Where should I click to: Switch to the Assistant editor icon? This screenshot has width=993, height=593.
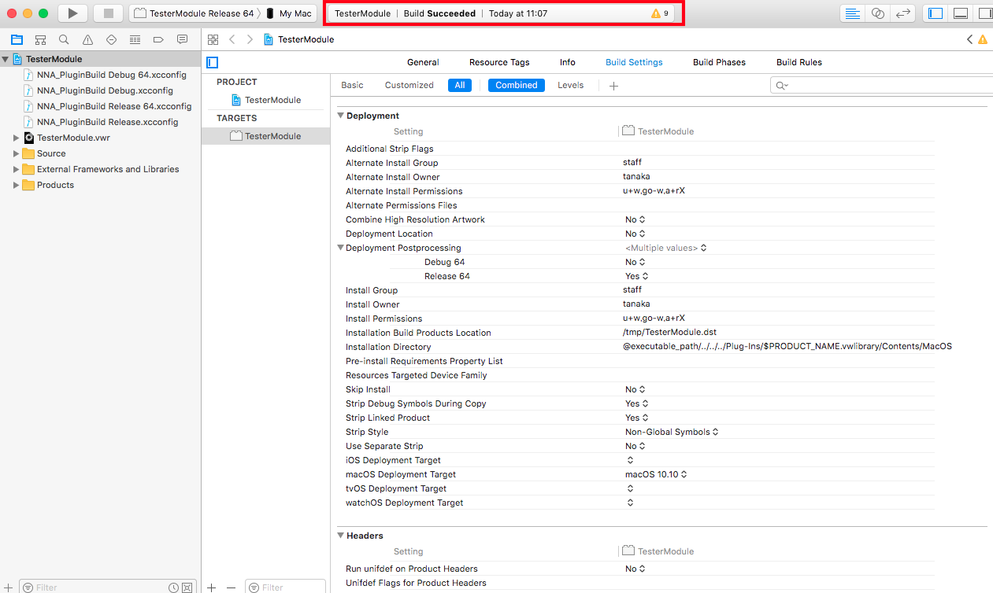(x=877, y=13)
